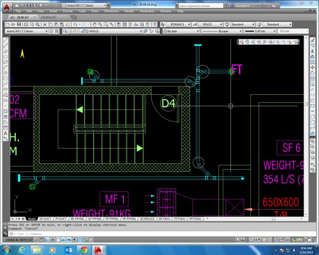
Task: Open the Help question mark icon in the toolbar
Action: [155, 24]
